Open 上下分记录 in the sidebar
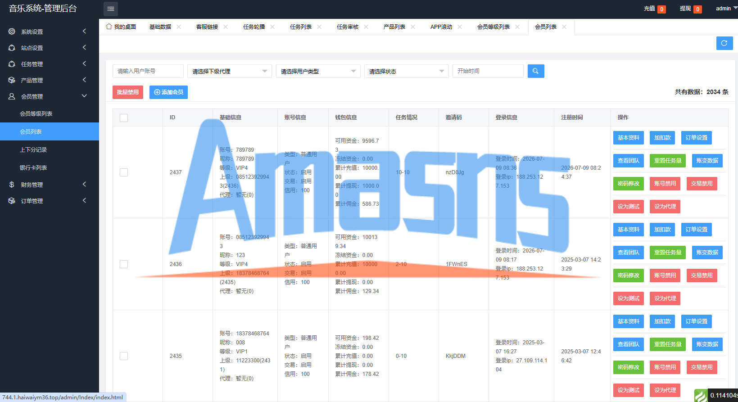738x402 pixels. [50, 149]
